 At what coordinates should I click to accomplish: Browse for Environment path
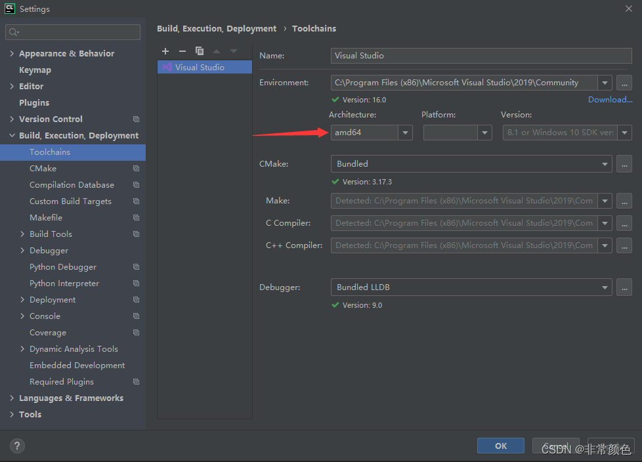point(624,83)
